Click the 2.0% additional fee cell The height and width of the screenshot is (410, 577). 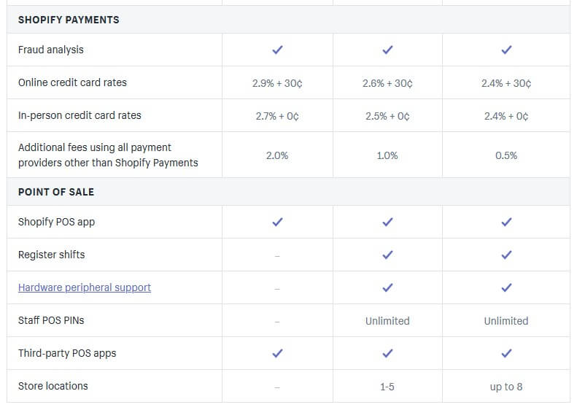(277, 155)
